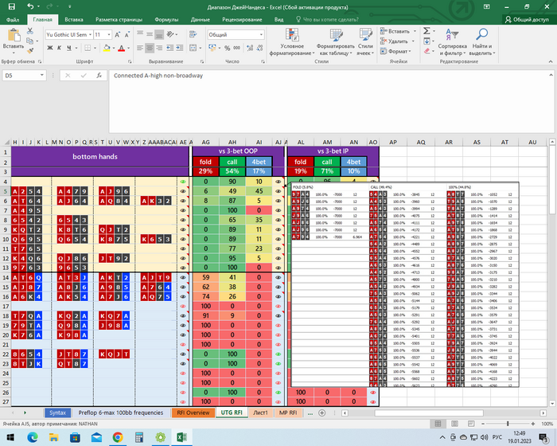Expand the formula bar with the chevron

point(551,75)
